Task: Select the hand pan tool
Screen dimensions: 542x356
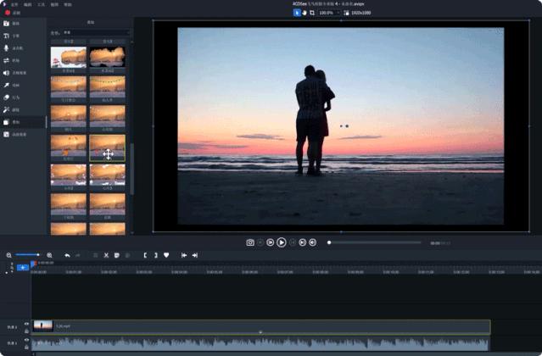Action: 305,13
